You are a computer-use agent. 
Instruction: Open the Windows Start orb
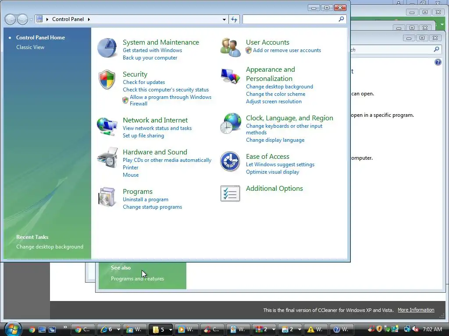tap(13, 329)
